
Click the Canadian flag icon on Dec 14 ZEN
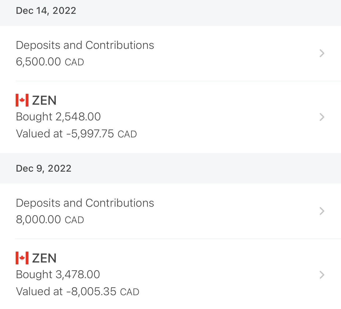pos(22,100)
